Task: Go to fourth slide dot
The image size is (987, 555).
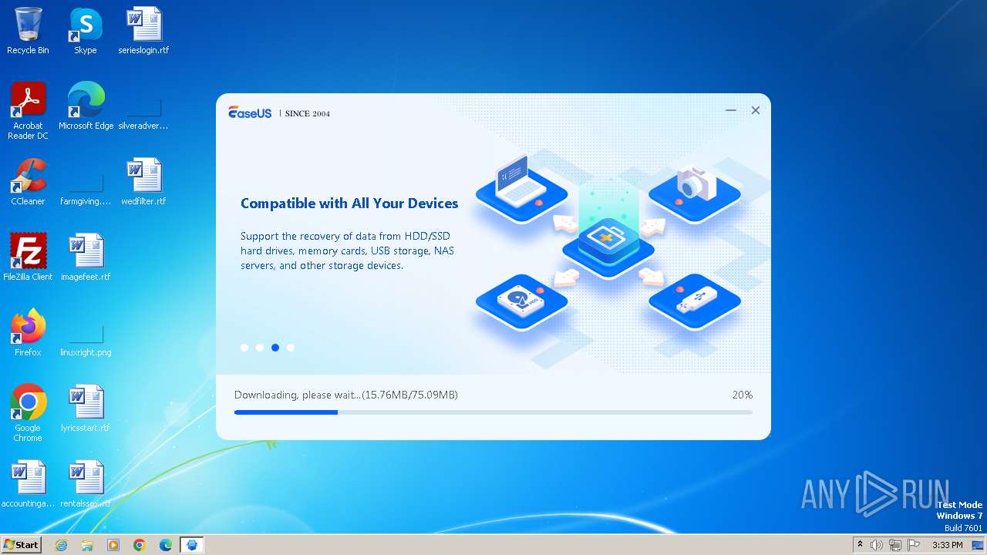Action: [291, 348]
